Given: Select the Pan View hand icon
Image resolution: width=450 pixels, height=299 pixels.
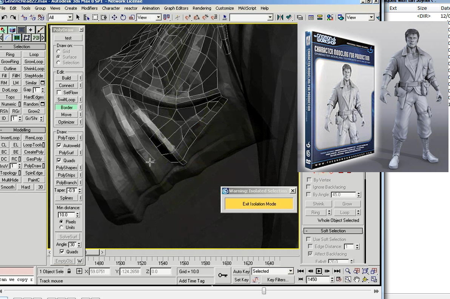Looking at the screenshot, I should point(356,279).
